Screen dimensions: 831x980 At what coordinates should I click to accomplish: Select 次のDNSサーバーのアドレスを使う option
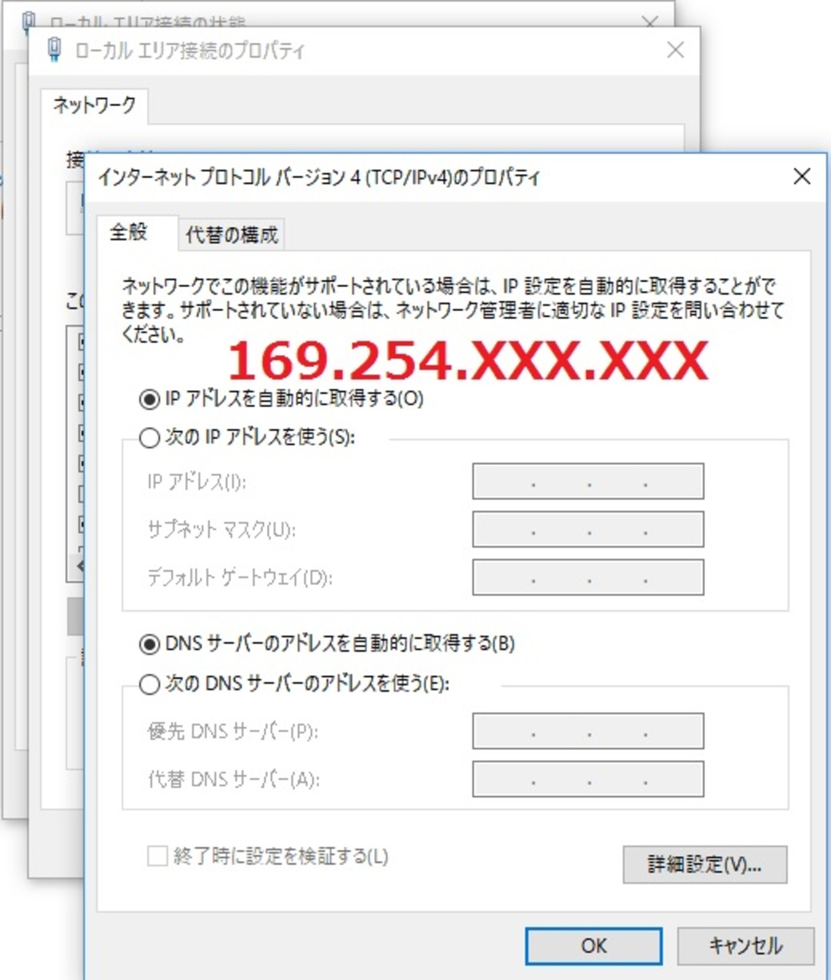tap(149, 685)
